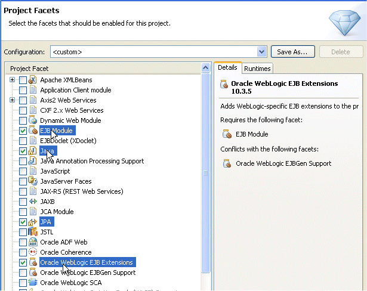Click the JPA facet icon
367x291 pixels.
[33, 222]
